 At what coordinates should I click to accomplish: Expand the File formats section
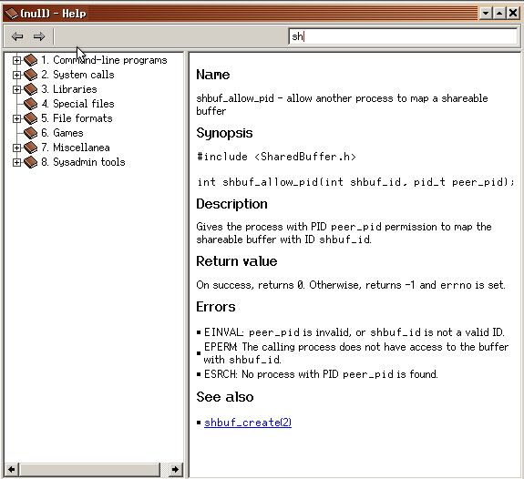pos(16,118)
